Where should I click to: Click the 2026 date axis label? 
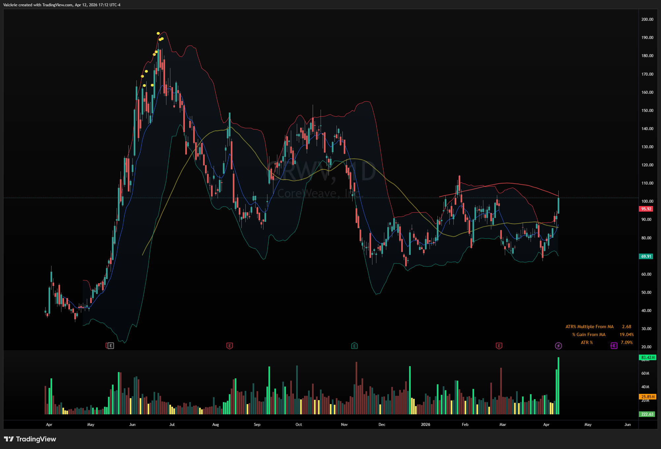425,425
